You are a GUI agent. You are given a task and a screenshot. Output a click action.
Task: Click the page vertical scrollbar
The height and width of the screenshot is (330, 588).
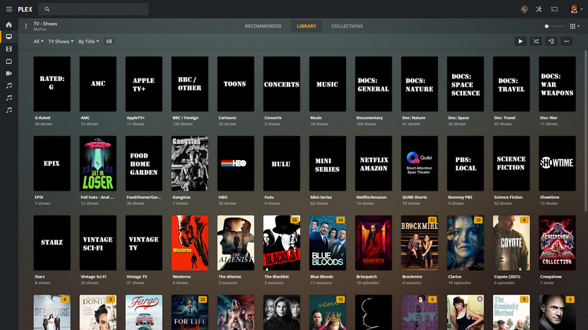pos(586,131)
